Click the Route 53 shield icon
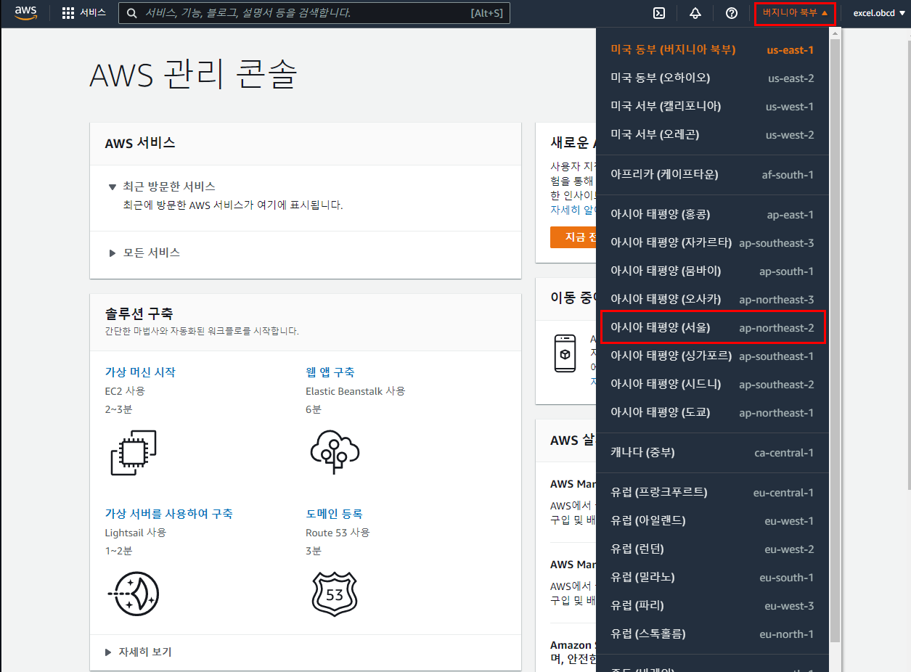Viewport: 911px width, 672px height. click(x=335, y=594)
